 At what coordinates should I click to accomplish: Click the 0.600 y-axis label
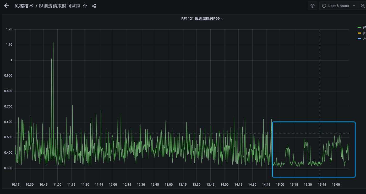point(8,122)
